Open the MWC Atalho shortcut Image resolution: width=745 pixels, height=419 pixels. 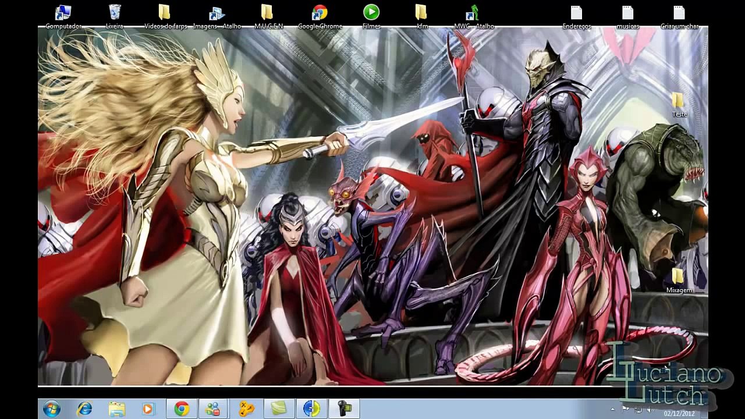[474, 16]
